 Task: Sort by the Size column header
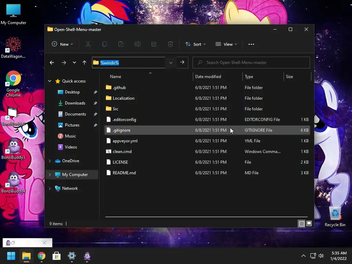[x=297, y=77]
